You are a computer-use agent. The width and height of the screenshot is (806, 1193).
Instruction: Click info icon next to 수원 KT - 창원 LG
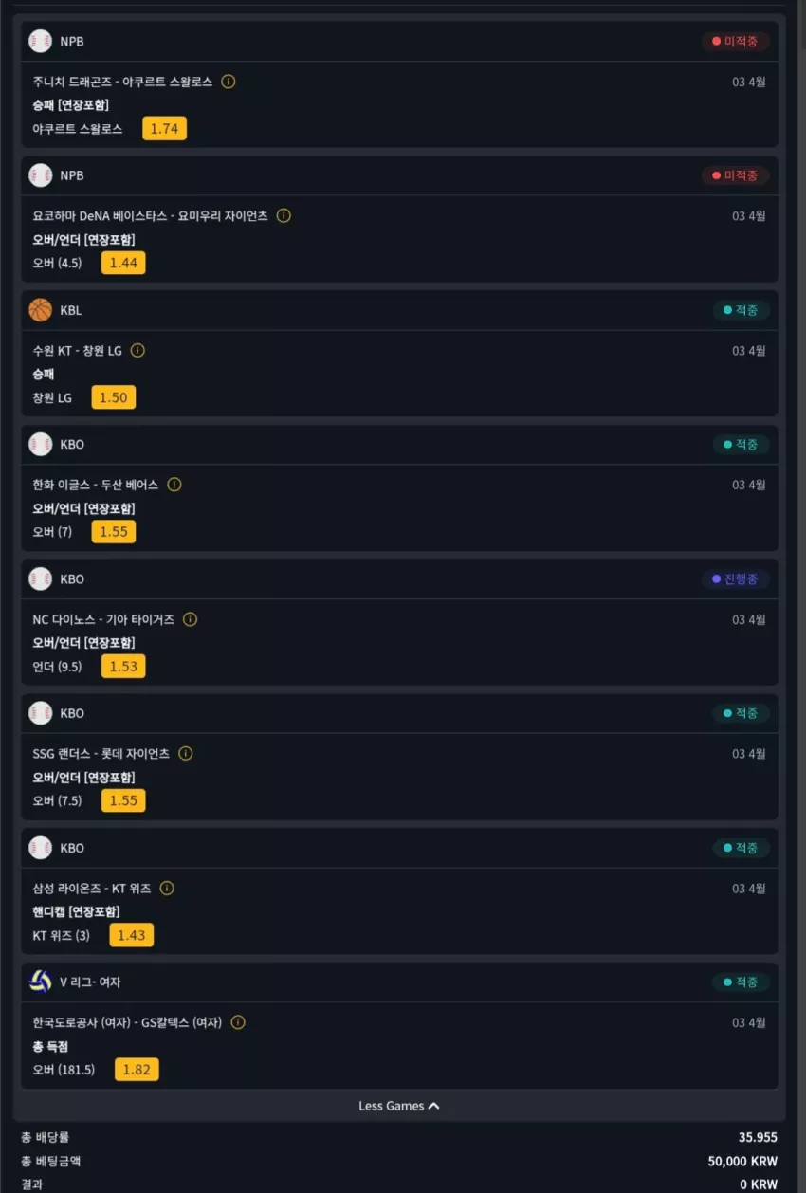click(x=137, y=350)
